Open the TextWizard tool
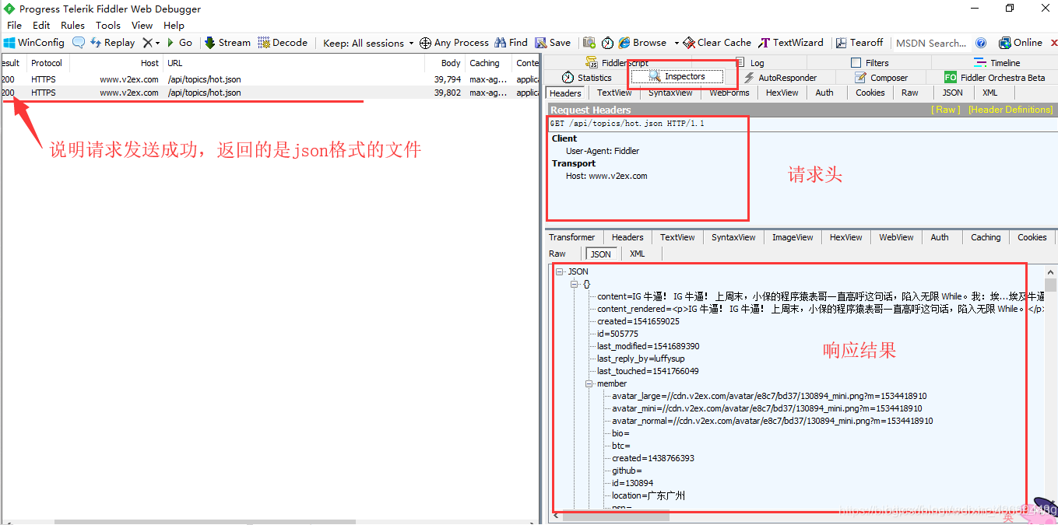 pos(791,43)
